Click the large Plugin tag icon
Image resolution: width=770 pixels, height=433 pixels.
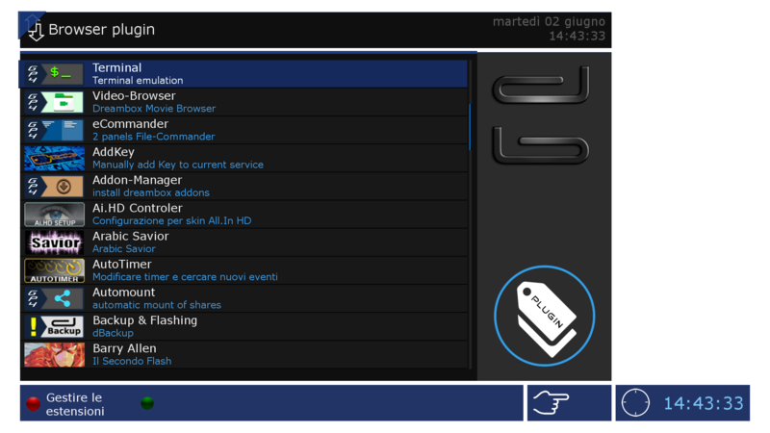tap(544, 317)
